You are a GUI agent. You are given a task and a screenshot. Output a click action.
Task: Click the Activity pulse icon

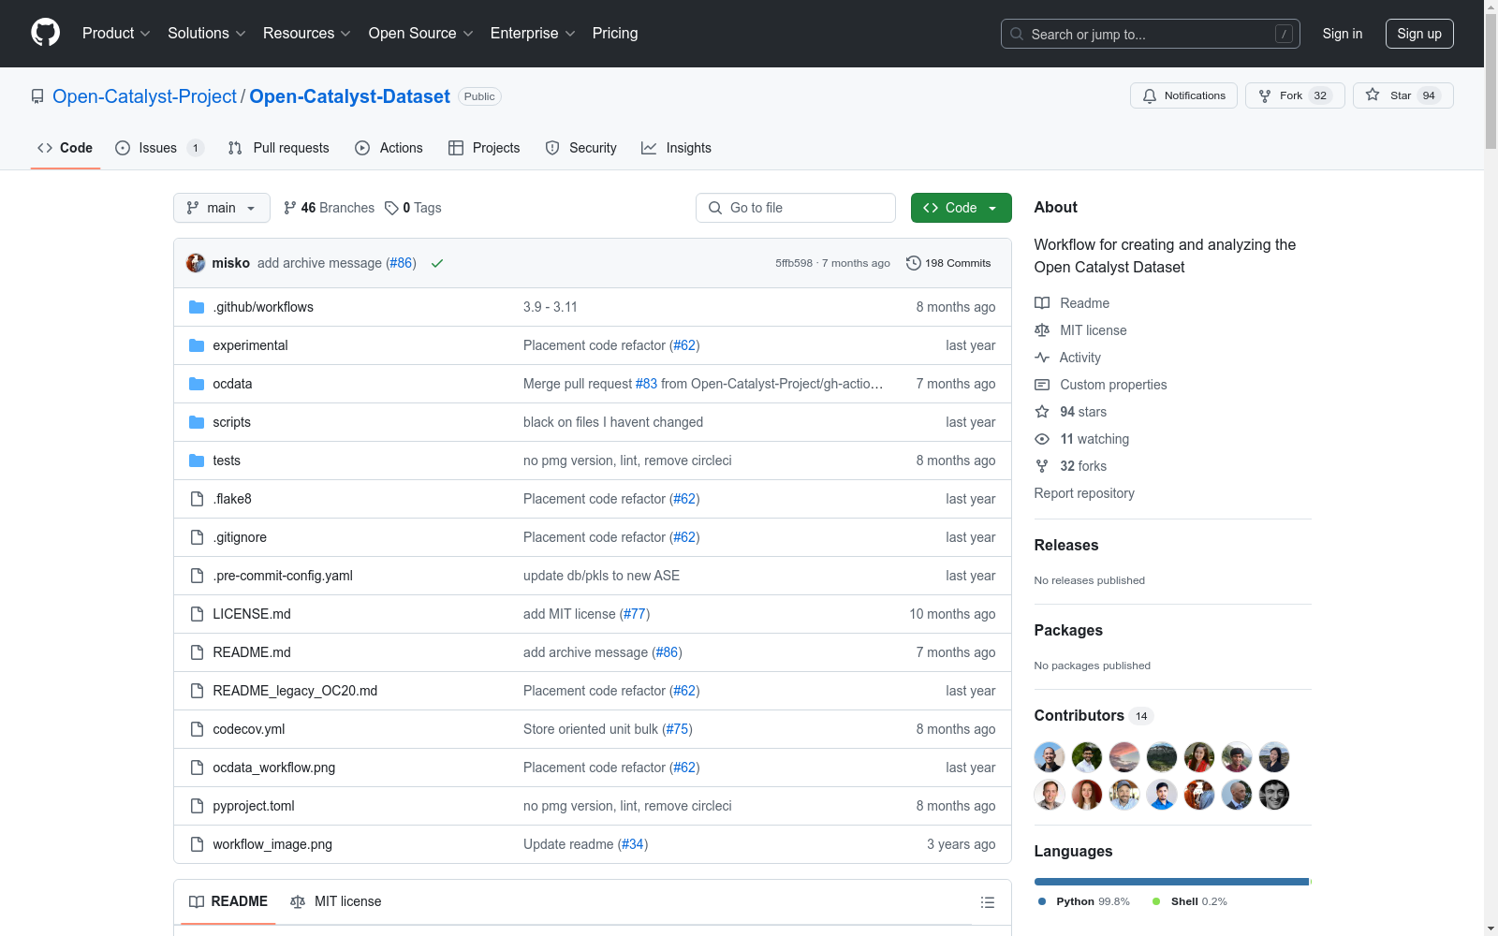click(1042, 358)
